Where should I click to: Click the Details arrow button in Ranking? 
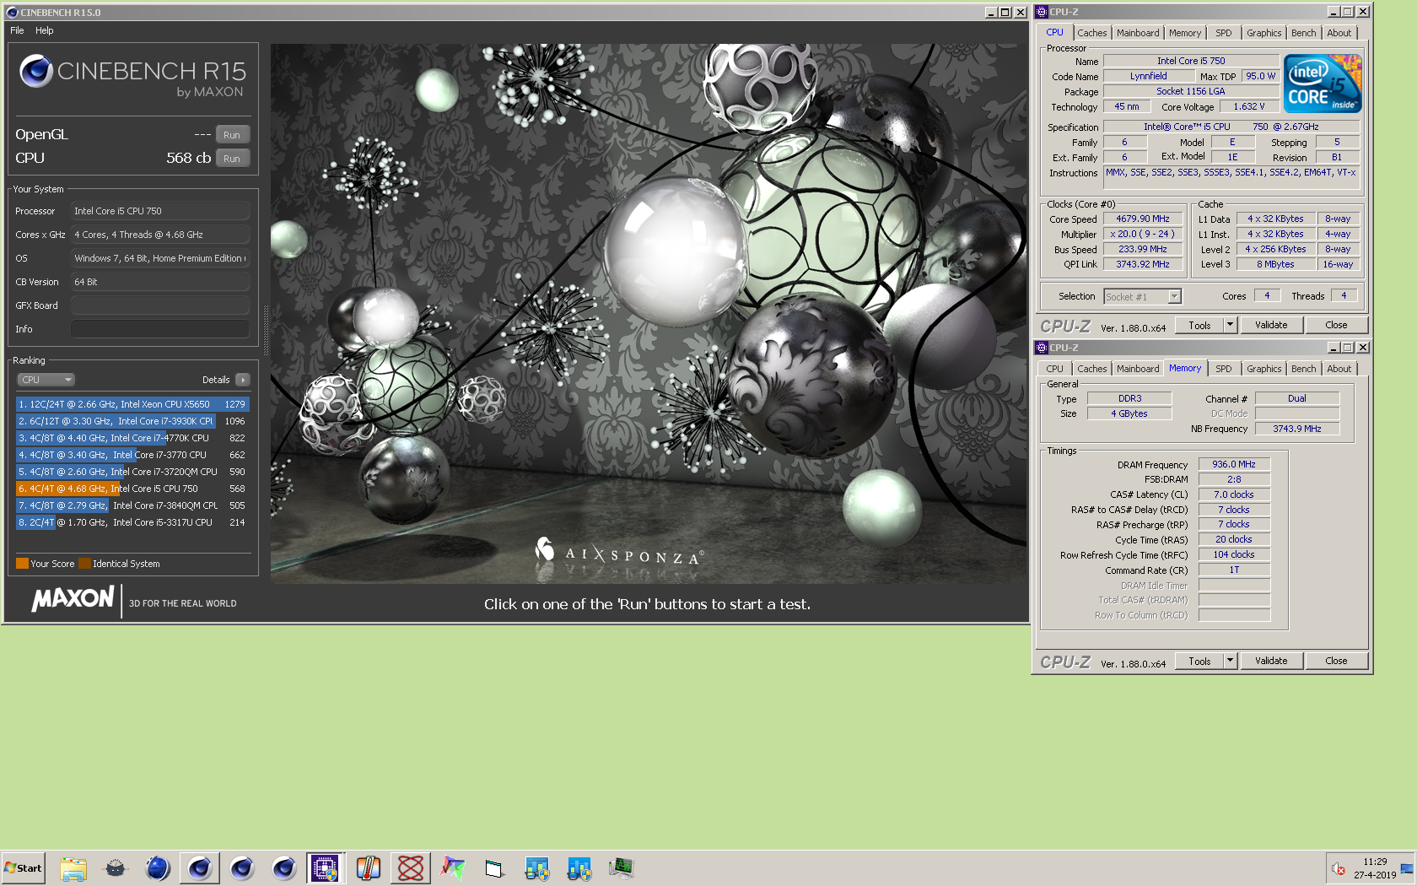pos(243,380)
